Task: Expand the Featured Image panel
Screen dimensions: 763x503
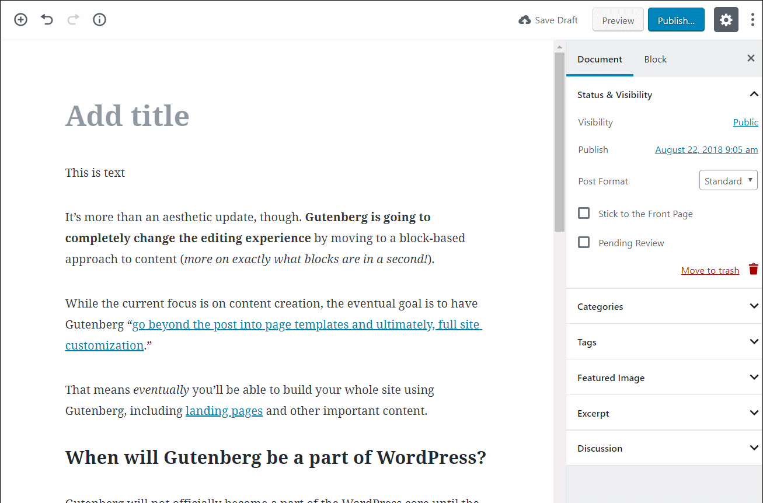Action: click(664, 378)
